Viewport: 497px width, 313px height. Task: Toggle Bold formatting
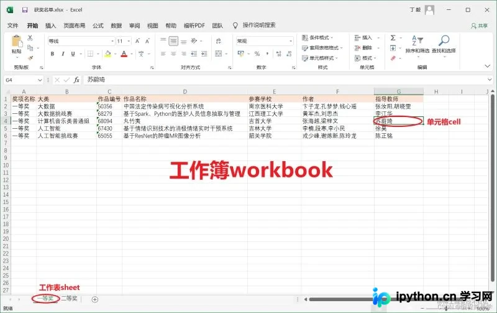pos(52,54)
